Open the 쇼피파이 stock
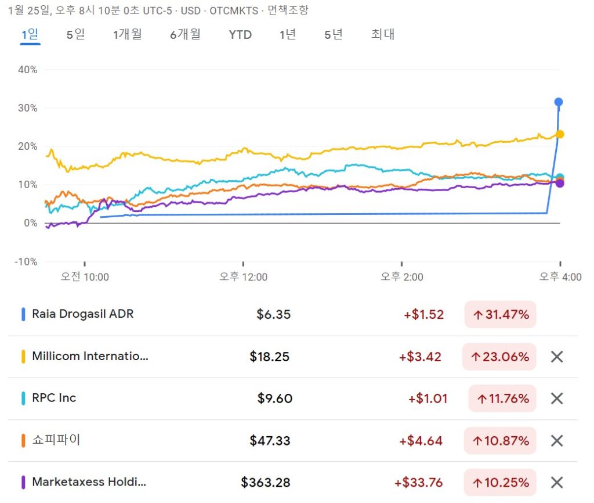This screenshot has width=594, height=503. 56,440
